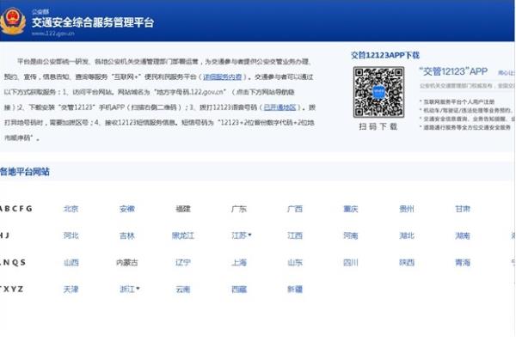Select the 上海 platform link
Screen dimensions: 516x348
point(239,262)
